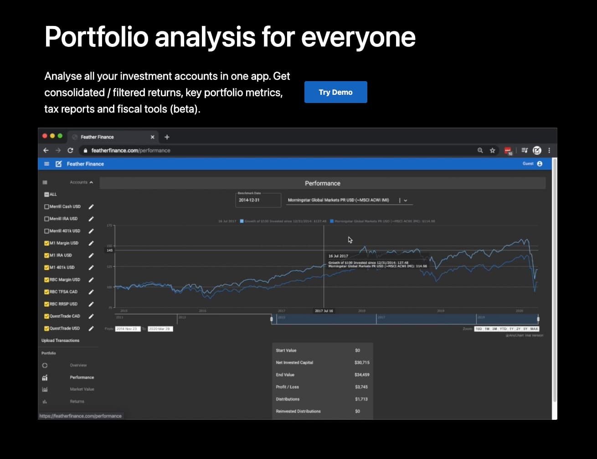Click the Benchmark Date field
Screen dimensions: 597x459
click(258, 200)
